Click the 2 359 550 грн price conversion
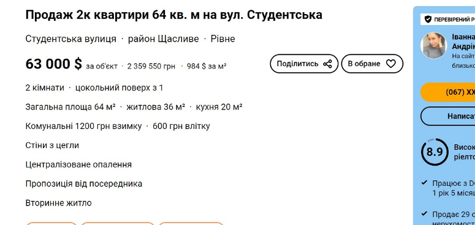Viewport: 475px width, 225px height. (x=151, y=67)
